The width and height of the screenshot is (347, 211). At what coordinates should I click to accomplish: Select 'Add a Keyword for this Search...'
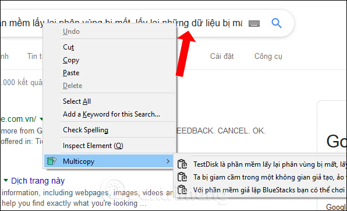click(x=109, y=114)
